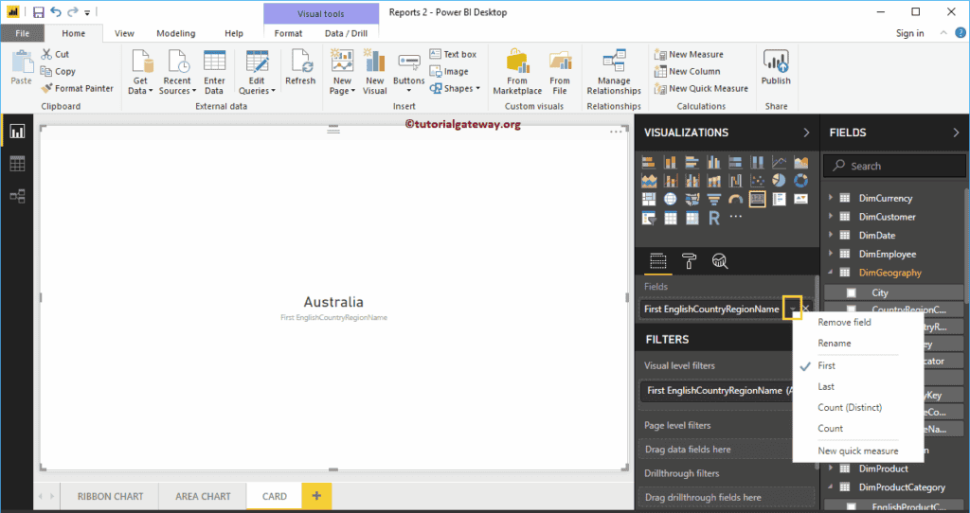Select the Pie chart visualization

coord(779,181)
